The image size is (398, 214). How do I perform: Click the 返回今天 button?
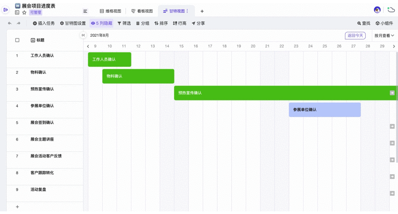[355, 35]
